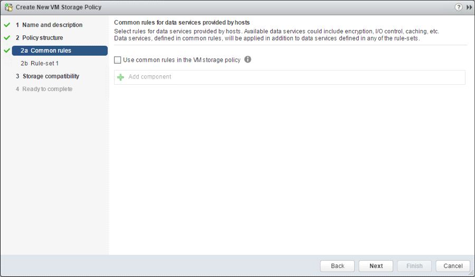Click green checkmark beside 2a Common rules

[x=7, y=51]
